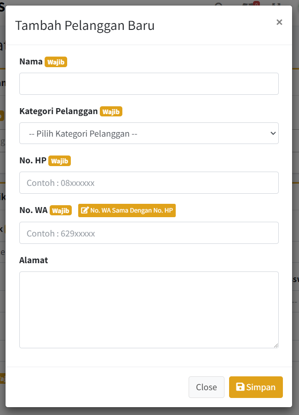Screen dimensions: 299x415
Task: Click the Wajib badge beside Kategori Pelanggan
Action: [x=111, y=111]
